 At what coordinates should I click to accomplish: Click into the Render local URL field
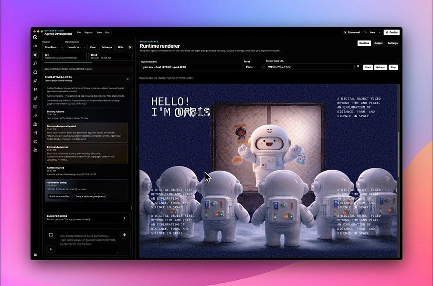tap(309, 67)
